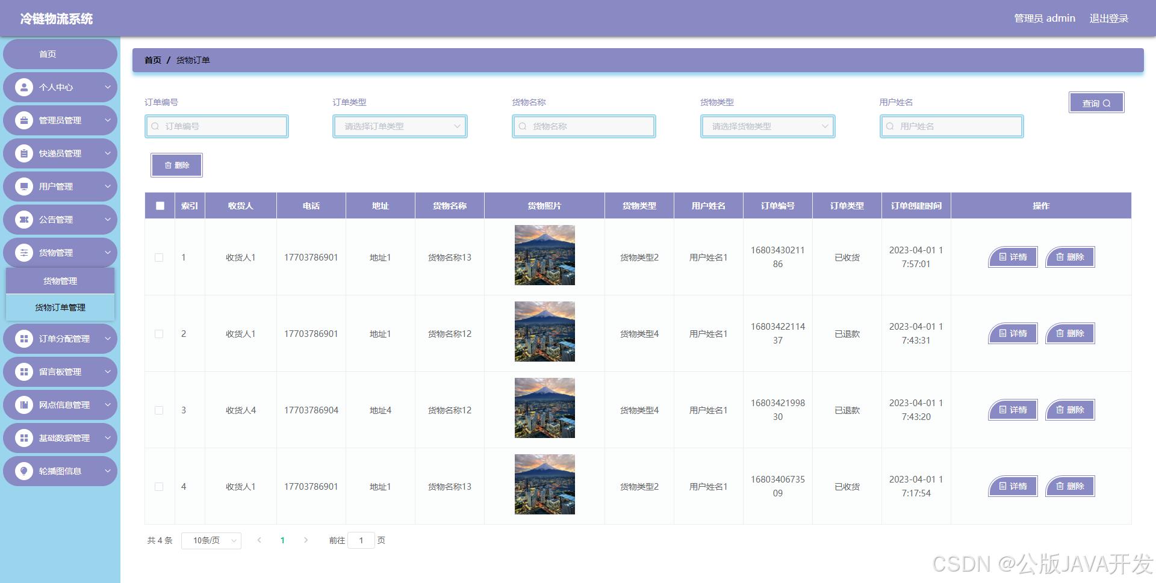Click the 个人中心 user icon in sidebar
The width and height of the screenshot is (1156, 583).
pyautogui.click(x=24, y=87)
